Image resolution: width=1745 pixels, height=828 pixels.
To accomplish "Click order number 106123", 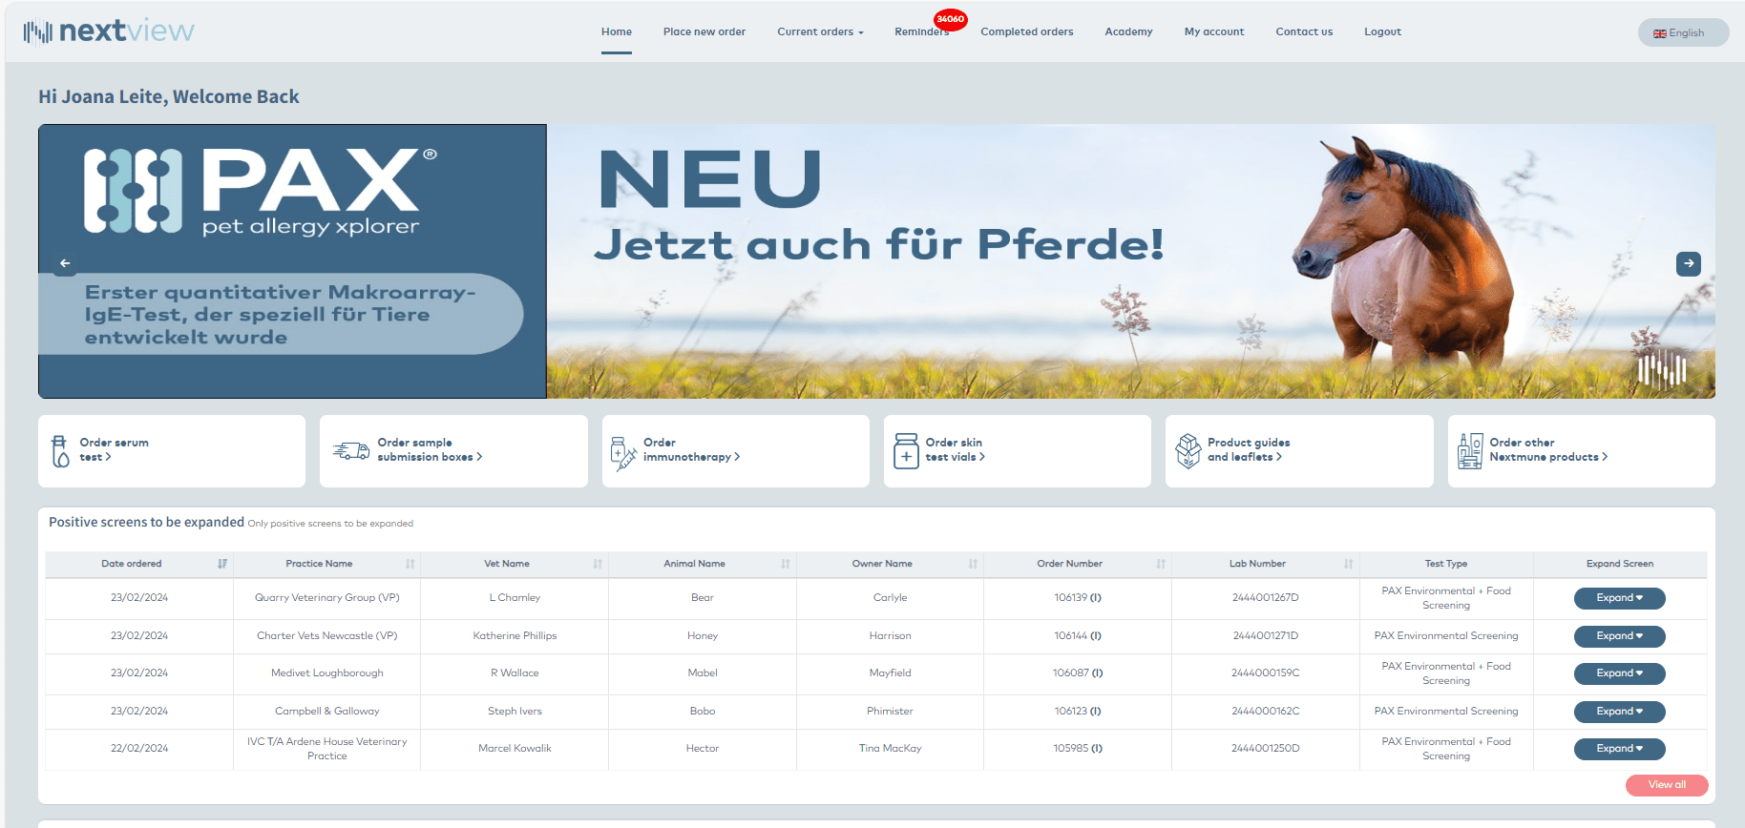I will [x=1078, y=712].
